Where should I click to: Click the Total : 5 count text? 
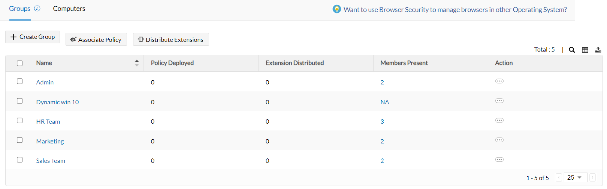pyautogui.click(x=544, y=49)
